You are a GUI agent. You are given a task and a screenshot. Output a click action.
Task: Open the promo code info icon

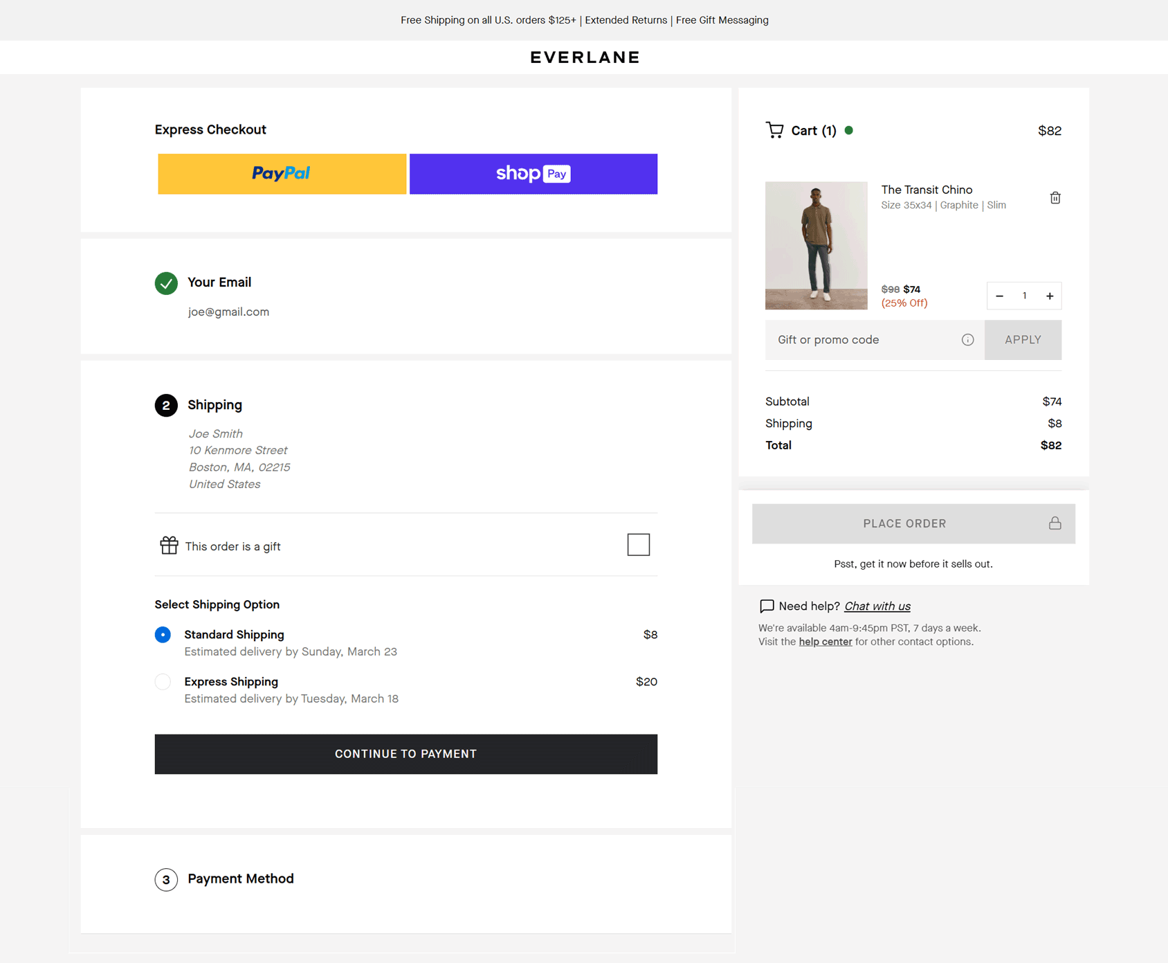[x=967, y=340]
